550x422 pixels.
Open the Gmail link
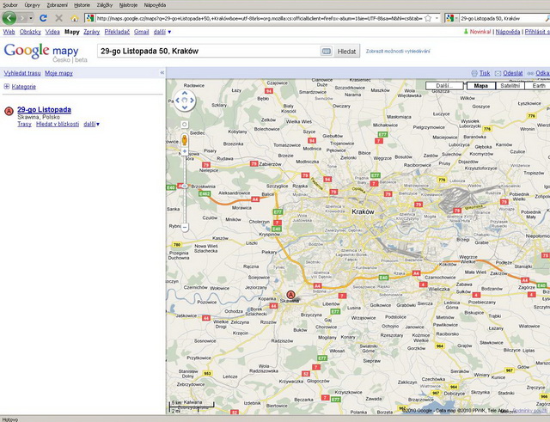141,32
